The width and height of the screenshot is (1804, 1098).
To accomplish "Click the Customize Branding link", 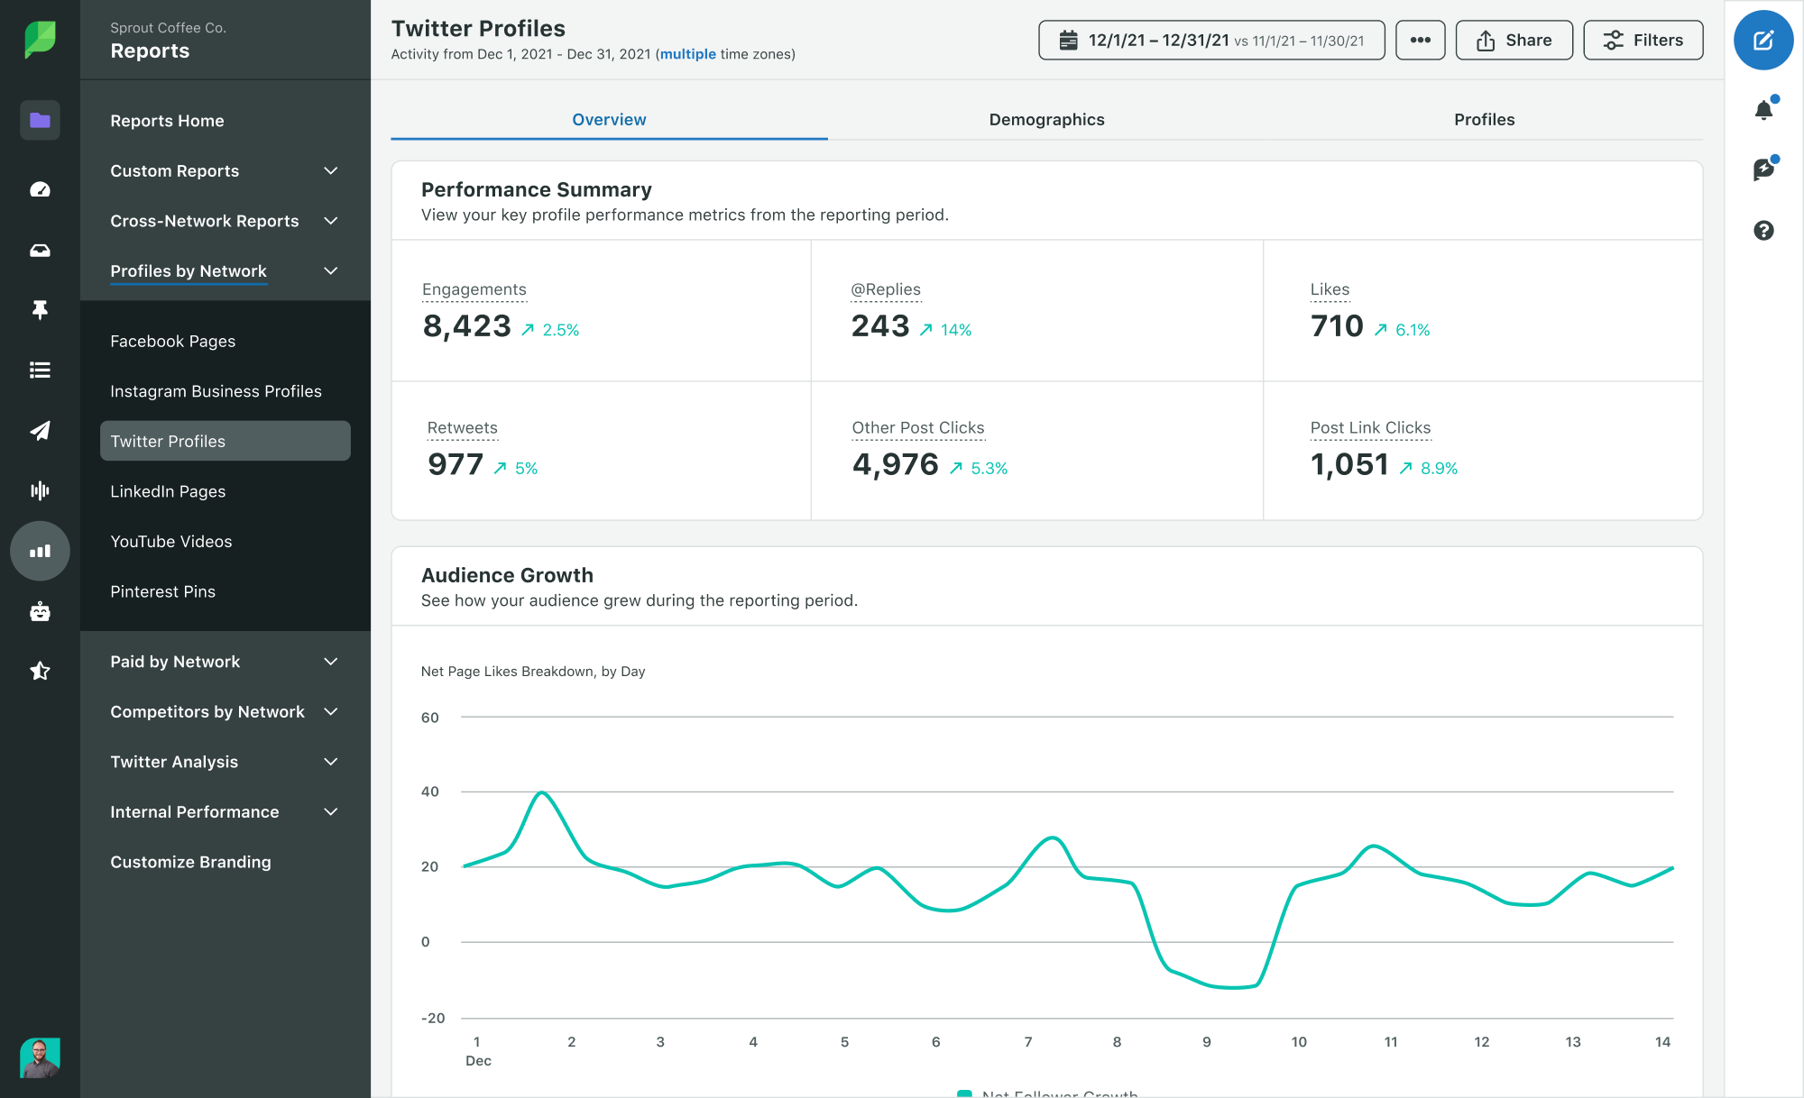I will click(190, 861).
